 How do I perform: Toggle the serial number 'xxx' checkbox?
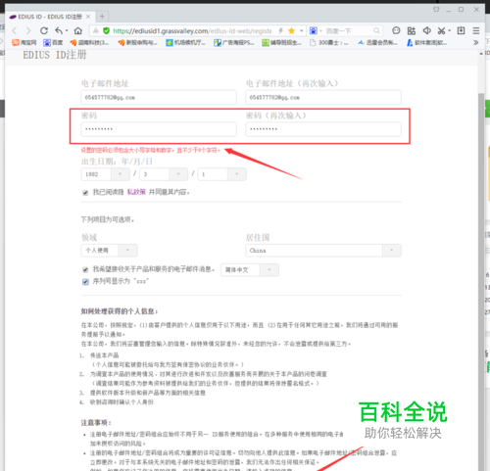[x=85, y=282]
